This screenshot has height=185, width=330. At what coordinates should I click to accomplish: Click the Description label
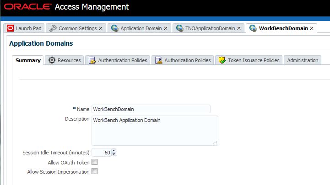click(77, 119)
